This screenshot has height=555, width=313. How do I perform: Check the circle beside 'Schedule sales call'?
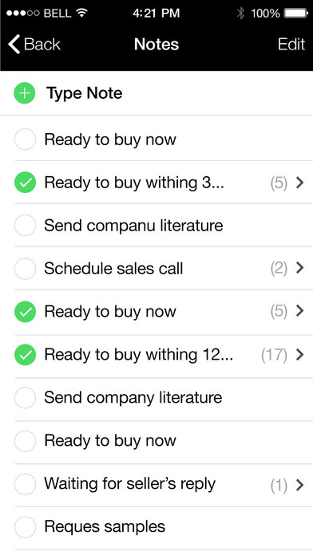pos(25,269)
